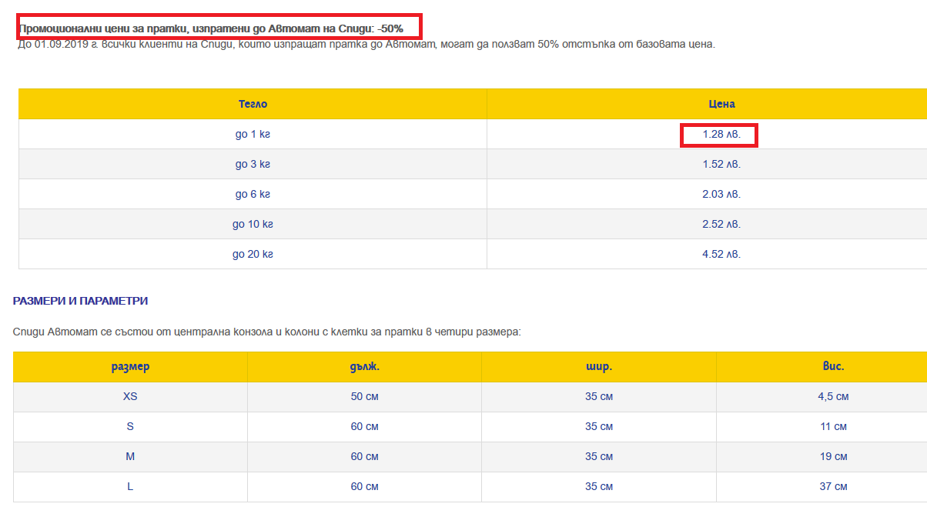Click the размер column header
This screenshot has width=927, height=517.
[130, 367]
